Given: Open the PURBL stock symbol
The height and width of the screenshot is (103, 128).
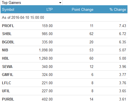Looking at the screenshot, I should tap(8, 99).
